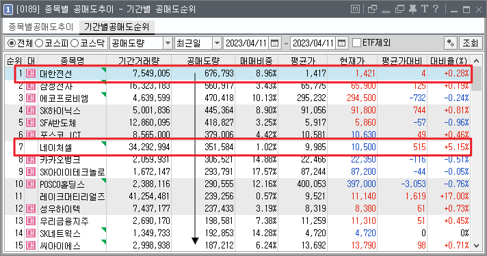Sort by the 순위 column header
Image resolution: width=487 pixels, height=256 pixels.
[14, 61]
